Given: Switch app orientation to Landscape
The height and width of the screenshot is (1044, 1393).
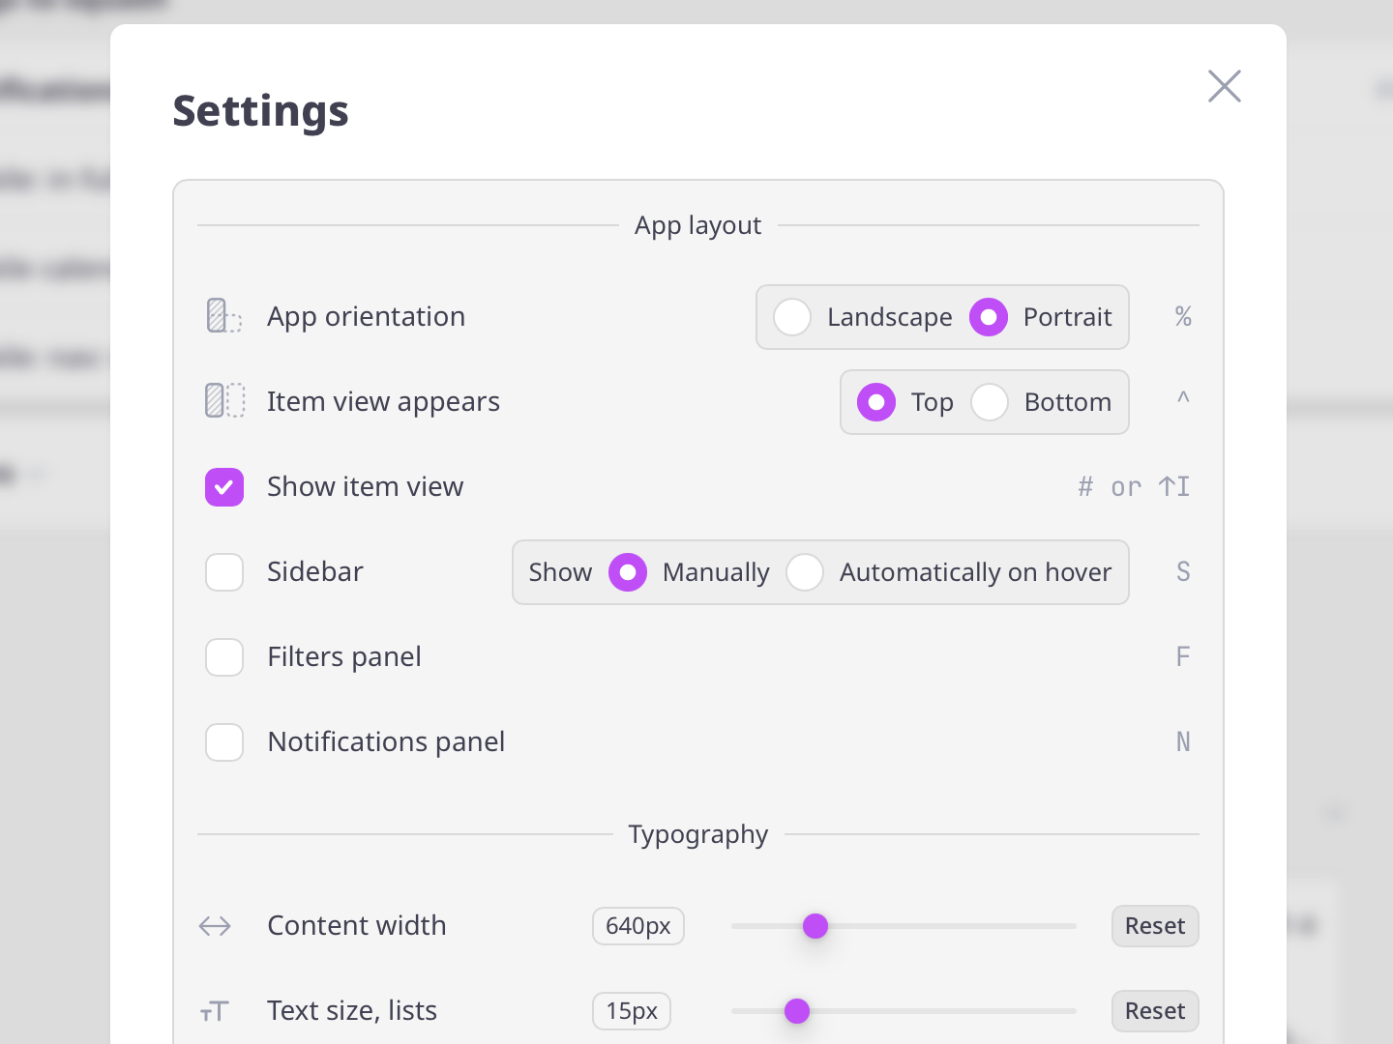Looking at the screenshot, I should [792, 317].
